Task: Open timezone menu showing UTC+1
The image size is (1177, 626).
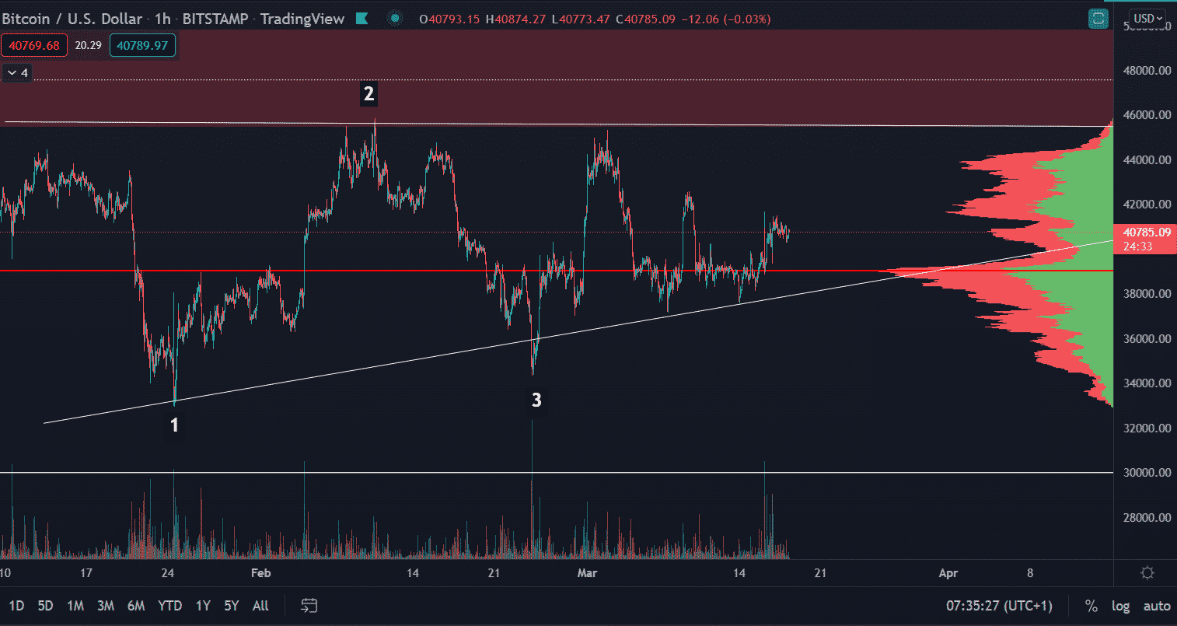Action: tap(999, 606)
